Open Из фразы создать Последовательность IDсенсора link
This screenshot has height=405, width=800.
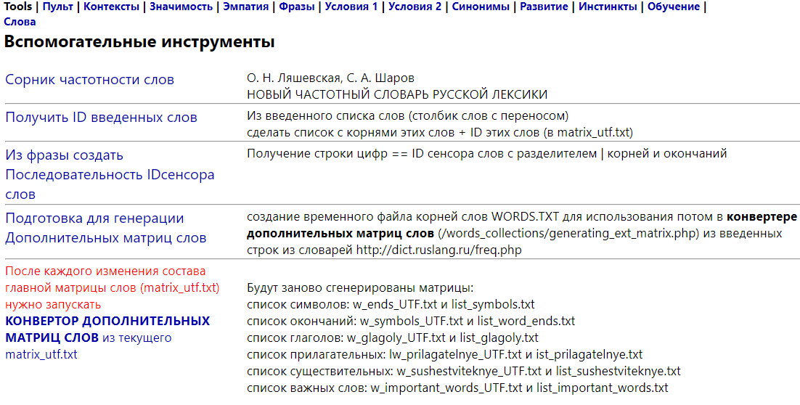tap(110, 175)
